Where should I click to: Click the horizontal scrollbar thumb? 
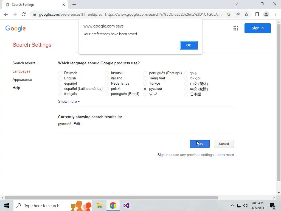(111, 198)
